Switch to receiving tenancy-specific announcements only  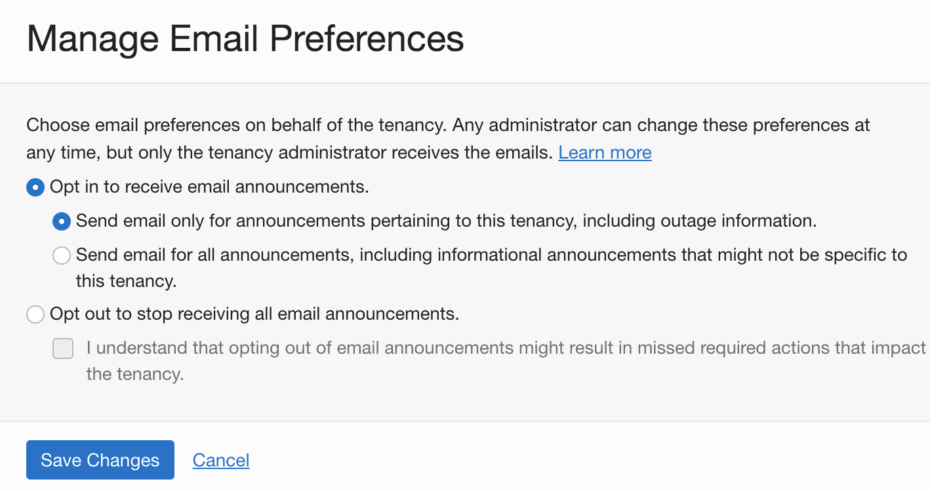pyautogui.click(x=62, y=221)
